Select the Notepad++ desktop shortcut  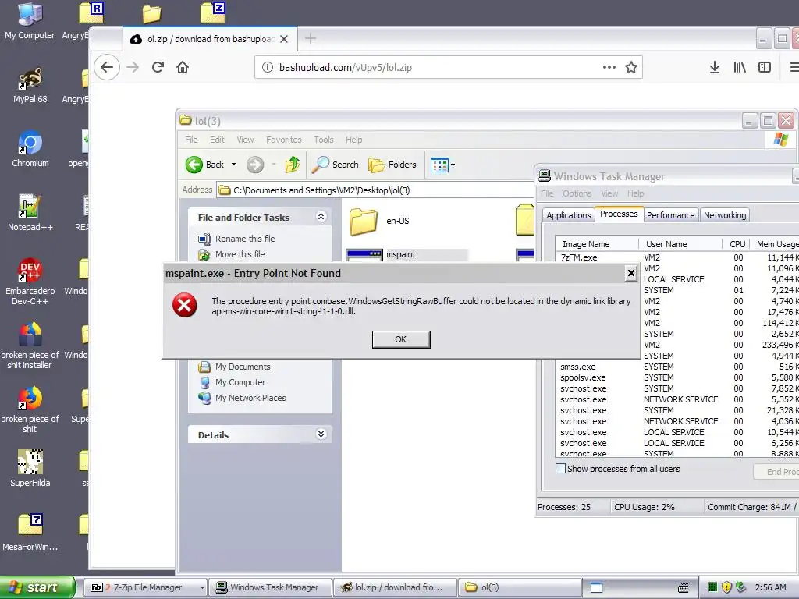point(30,213)
